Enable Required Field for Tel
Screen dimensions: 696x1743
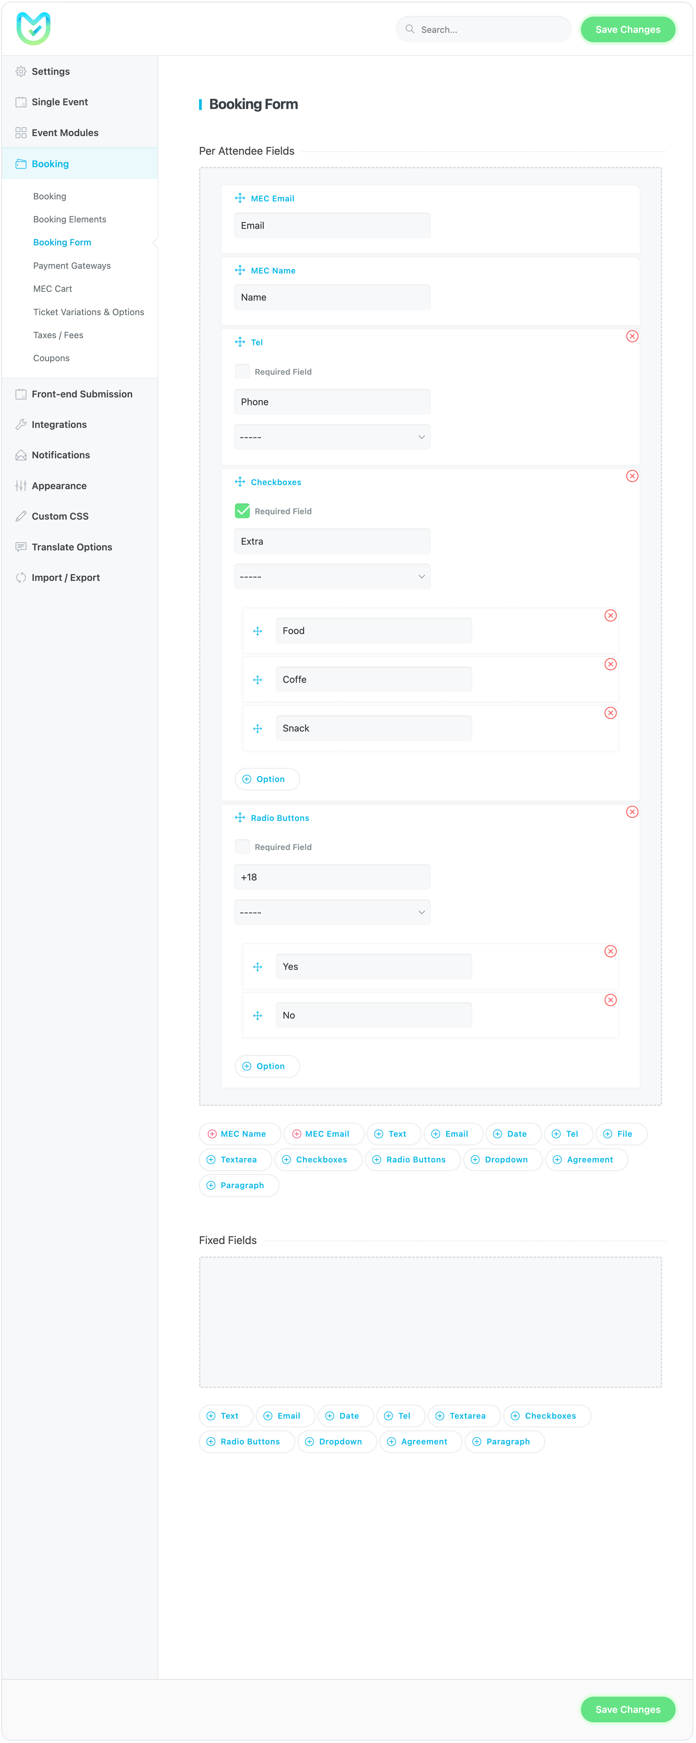pos(242,371)
